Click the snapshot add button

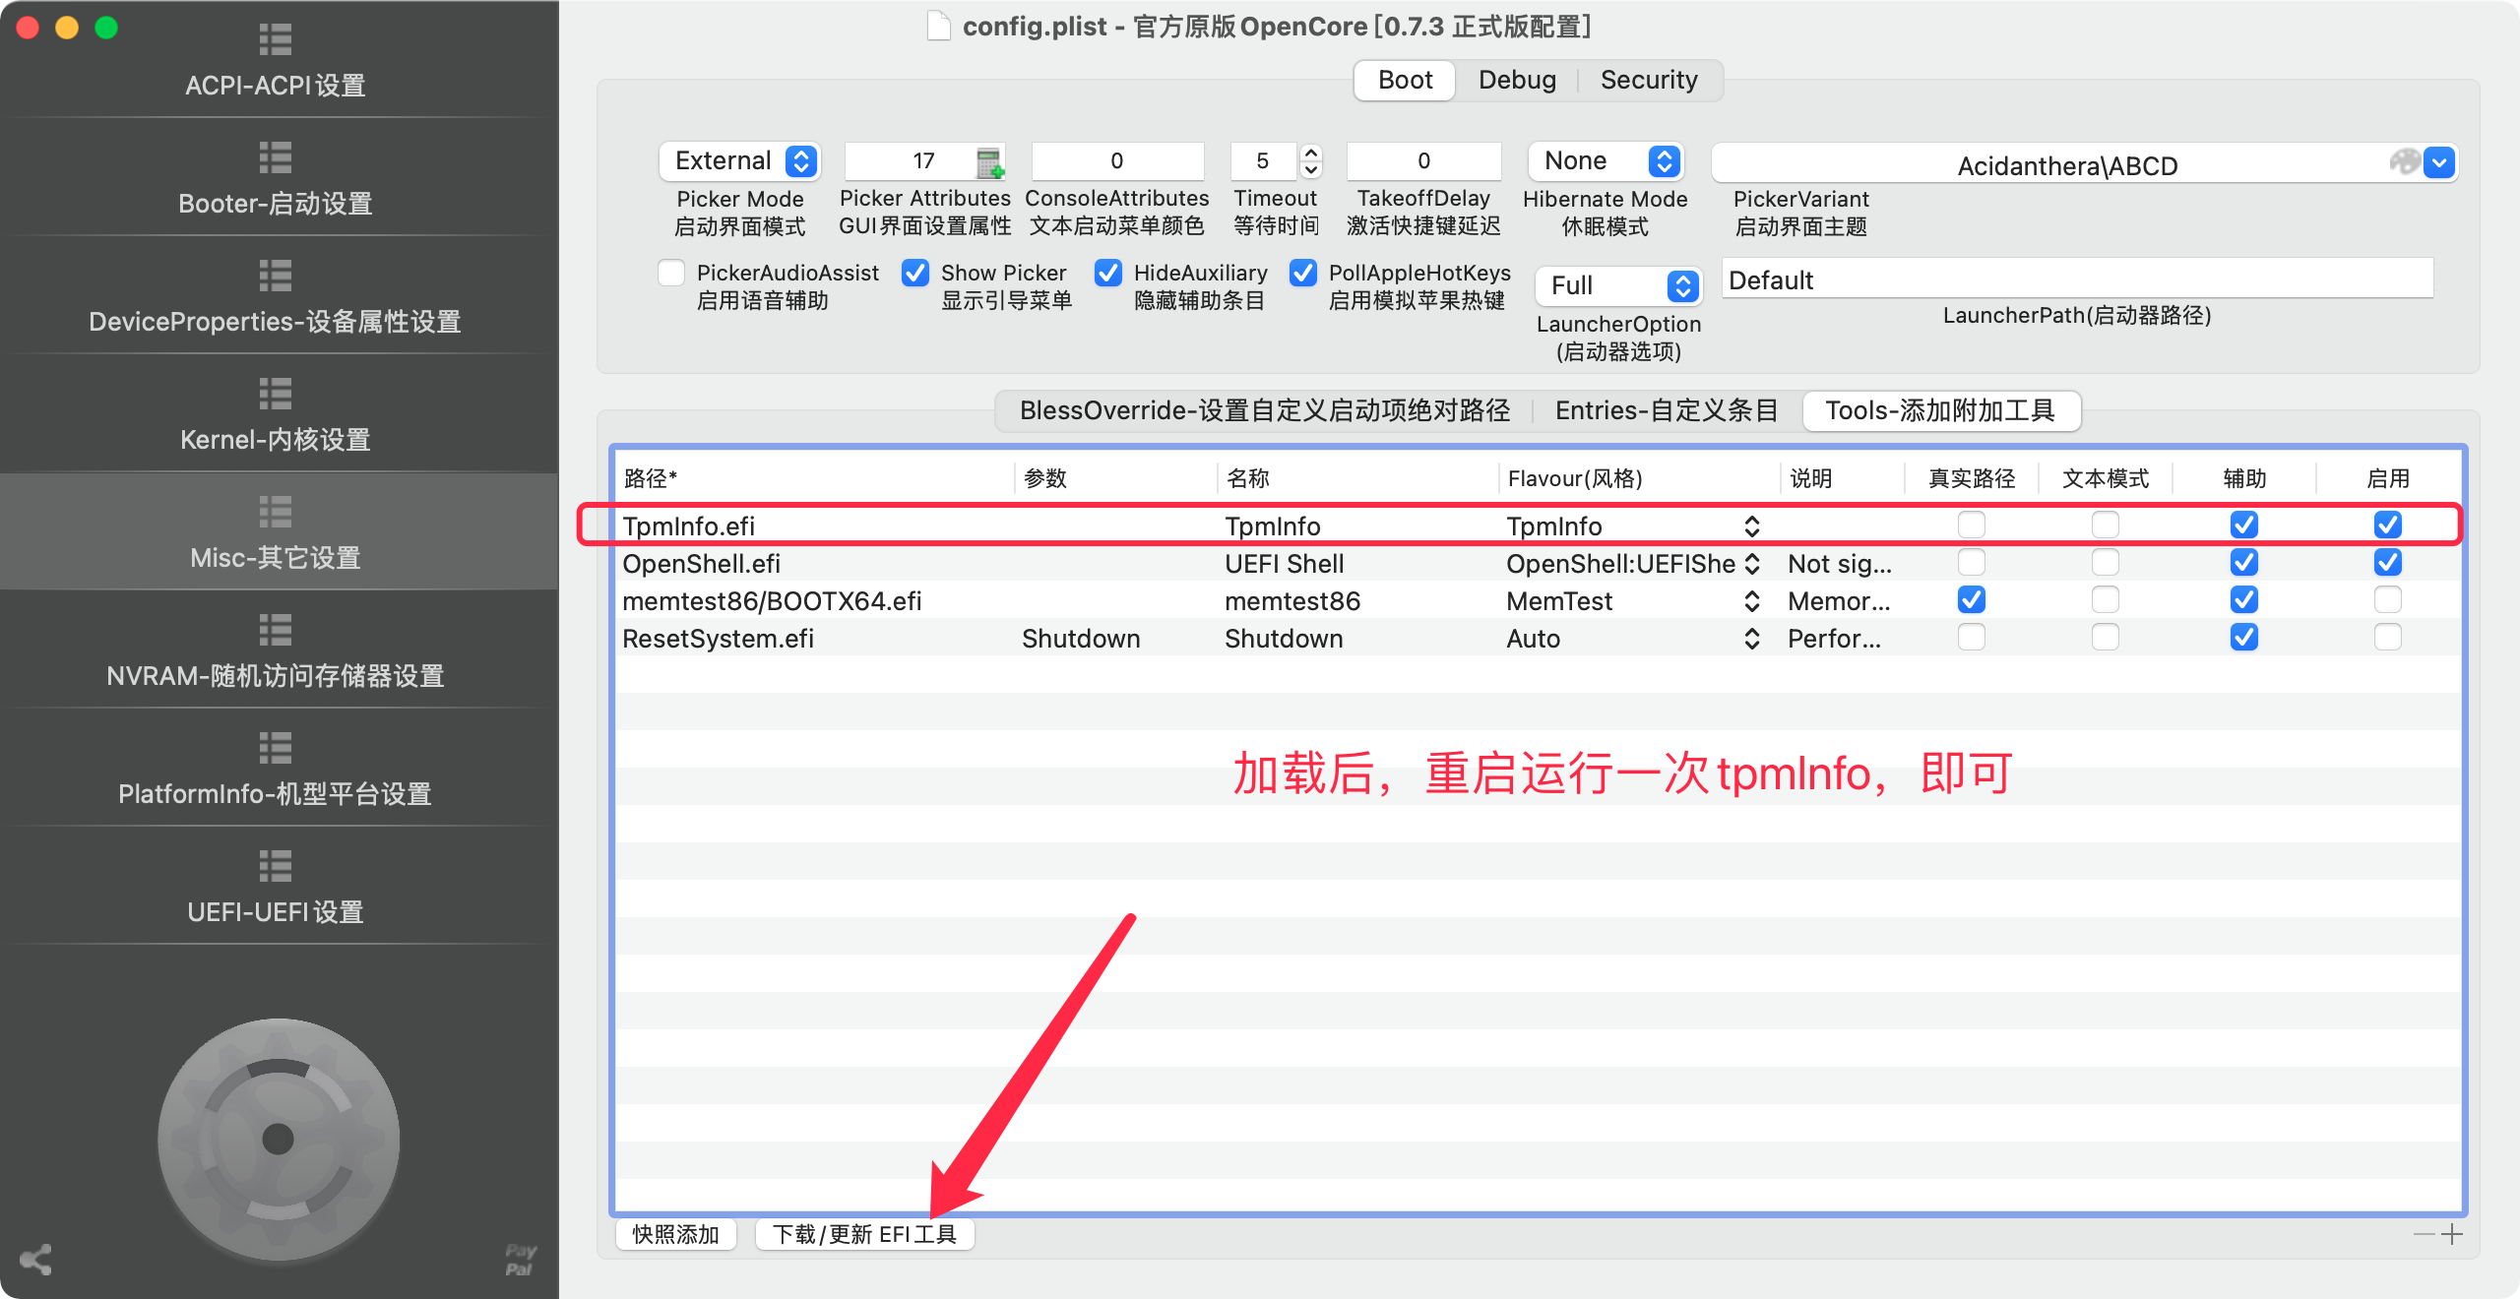[676, 1234]
